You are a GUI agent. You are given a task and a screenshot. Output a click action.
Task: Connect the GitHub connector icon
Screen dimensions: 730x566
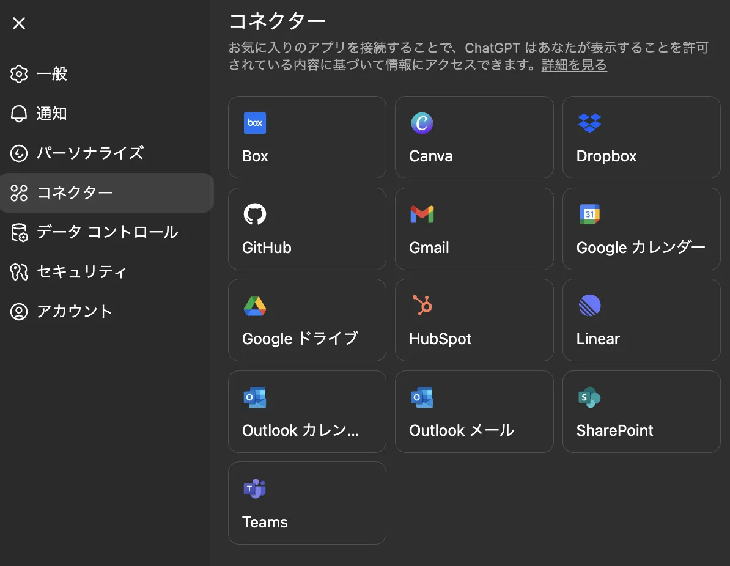coord(255,215)
